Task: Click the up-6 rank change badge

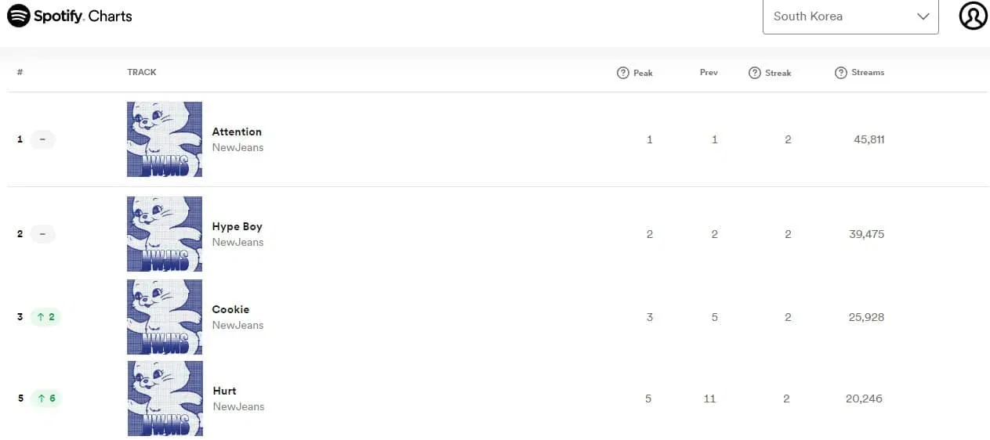Action: coord(45,399)
